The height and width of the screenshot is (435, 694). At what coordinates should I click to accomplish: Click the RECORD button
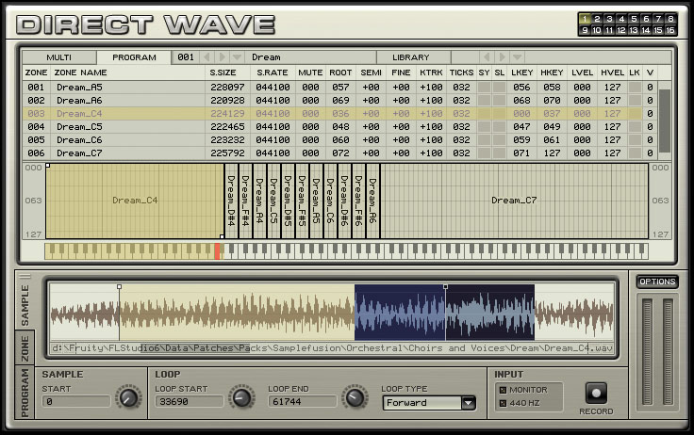pyautogui.click(x=596, y=393)
